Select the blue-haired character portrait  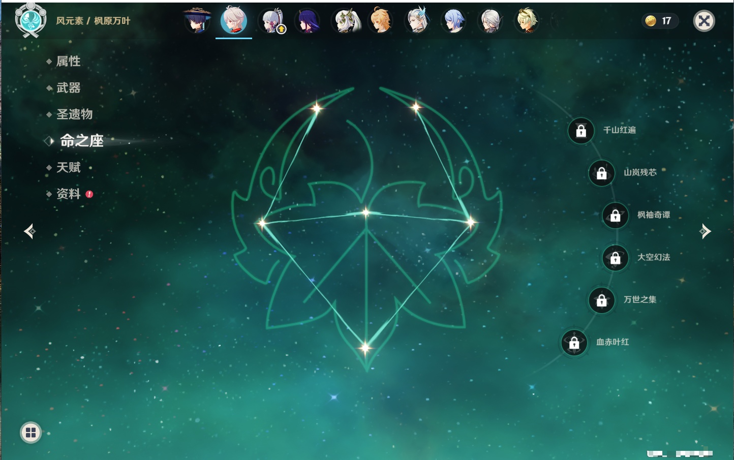pos(453,21)
